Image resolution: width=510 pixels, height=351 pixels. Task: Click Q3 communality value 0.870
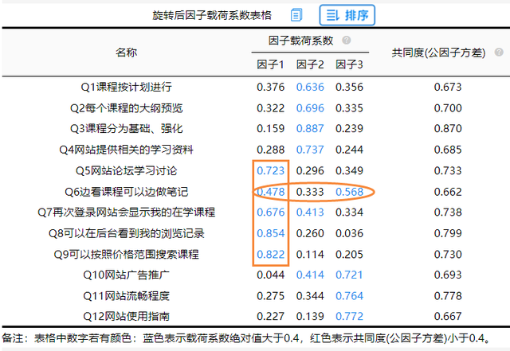click(x=448, y=129)
